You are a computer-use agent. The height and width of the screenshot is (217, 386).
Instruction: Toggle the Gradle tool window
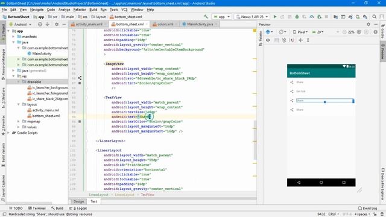point(383,31)
